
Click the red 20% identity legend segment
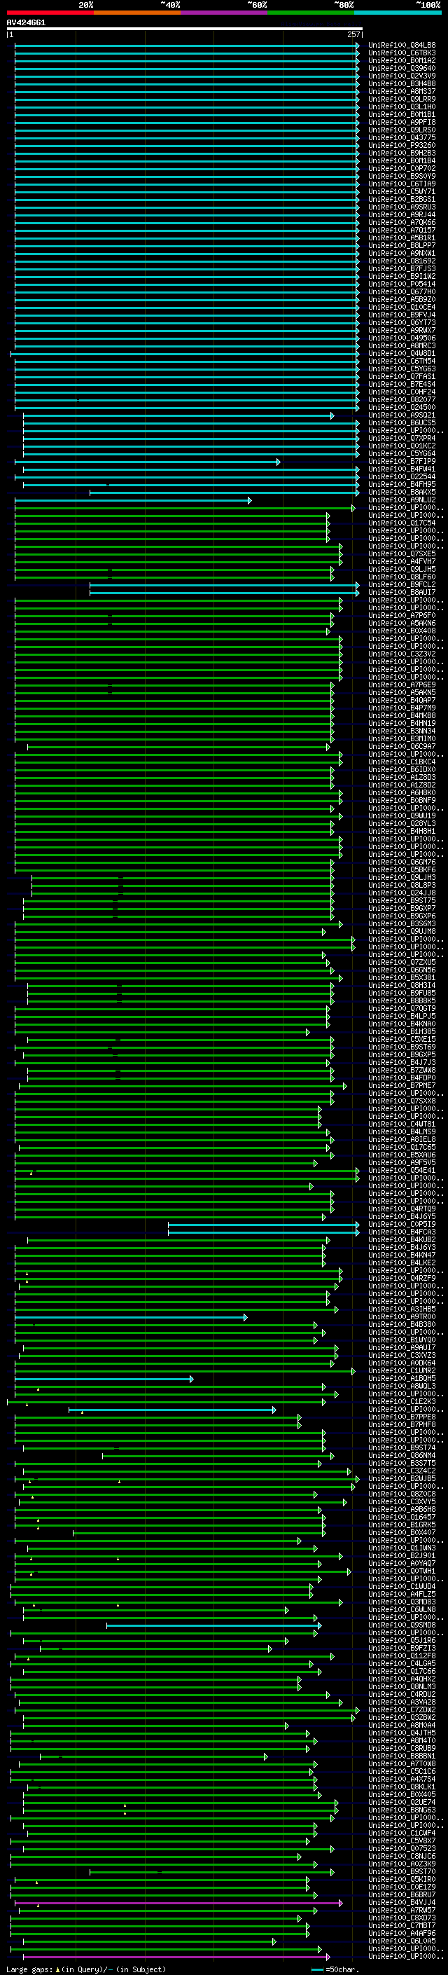click(x=50, y=13)
